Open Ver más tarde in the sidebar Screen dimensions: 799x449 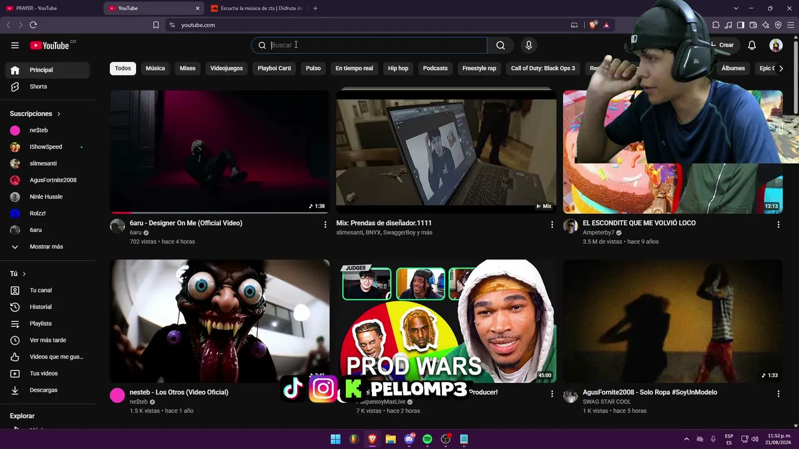(x=47, y=340)
